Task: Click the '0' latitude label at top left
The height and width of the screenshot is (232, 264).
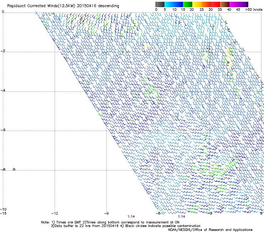Action: tap(3, 12)
